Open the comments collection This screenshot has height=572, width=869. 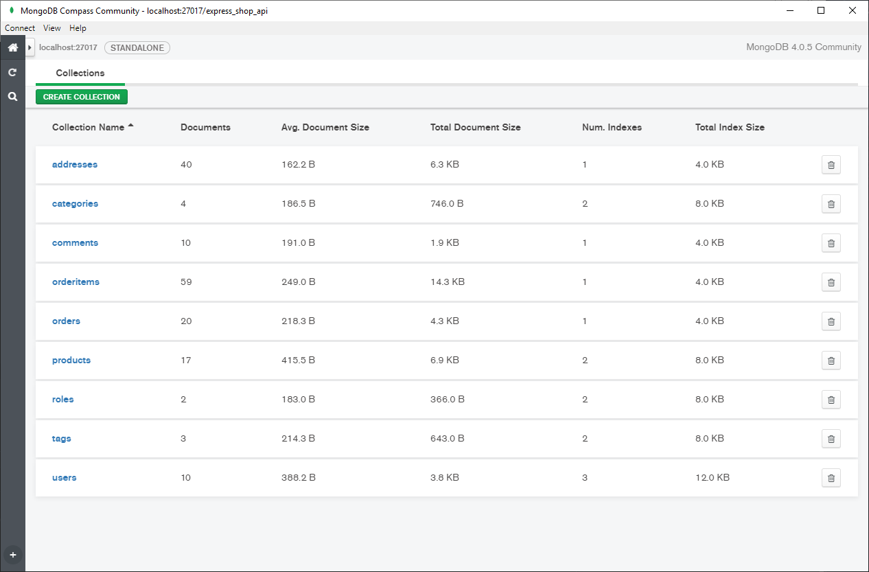tap(75, 243)
